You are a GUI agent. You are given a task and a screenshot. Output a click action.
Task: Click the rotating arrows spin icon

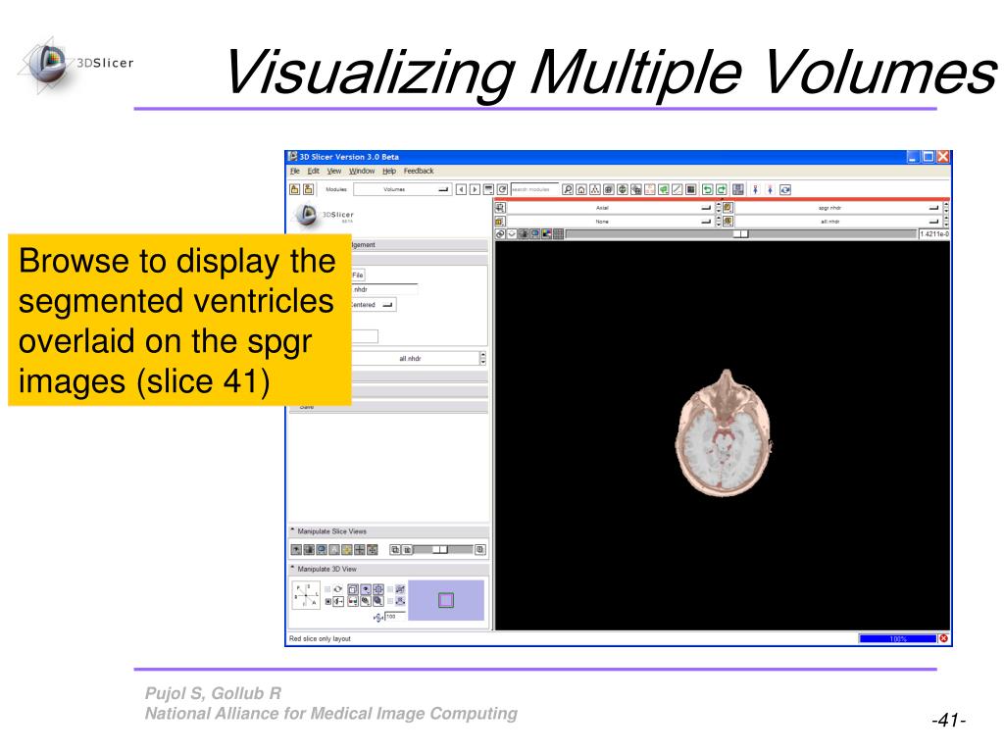coord(338,589)
